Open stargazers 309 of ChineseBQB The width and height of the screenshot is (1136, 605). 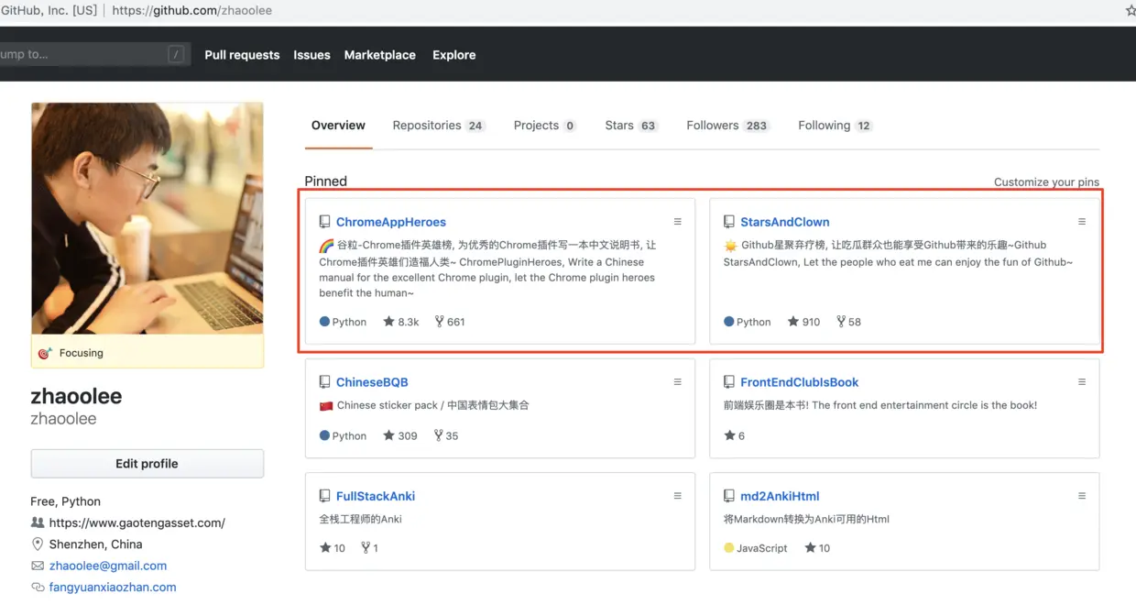click(400, 435)
